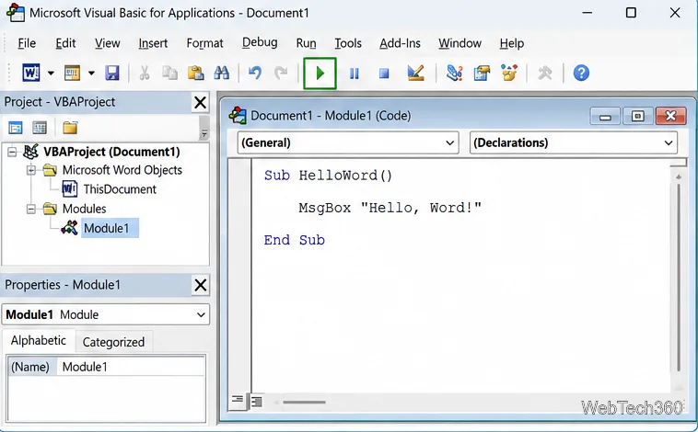Image resolution: width=698 pixels, height=432 pixels.
Task: Open the Help menu
Action: tap(511, 43)
